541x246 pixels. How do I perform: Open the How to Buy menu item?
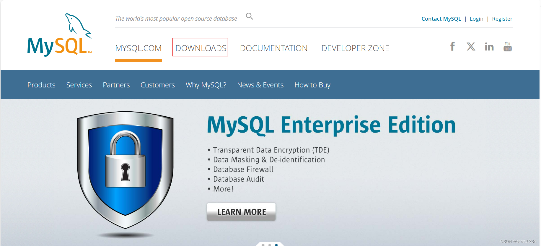click(x=312, y=85)
